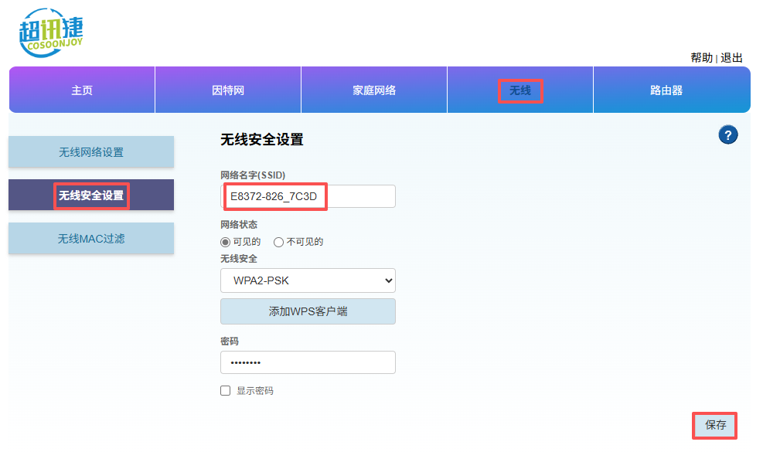Screen dimensions: 763x452
Task: Click the 添加WPS客户端 button
Action: (308, 311)
